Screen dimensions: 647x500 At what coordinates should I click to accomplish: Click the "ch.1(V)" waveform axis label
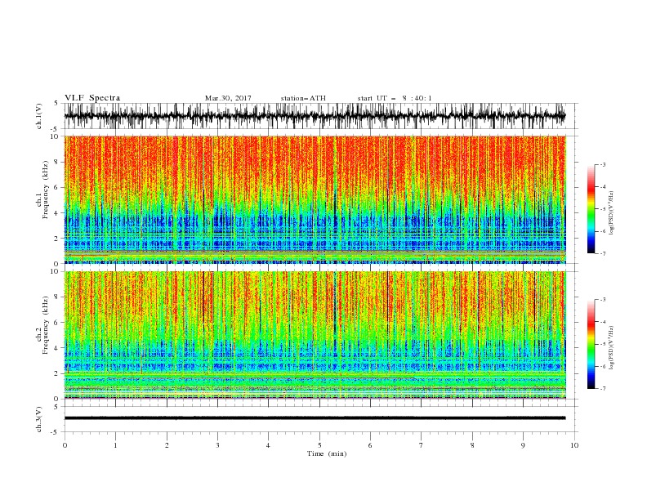(38, 116)
